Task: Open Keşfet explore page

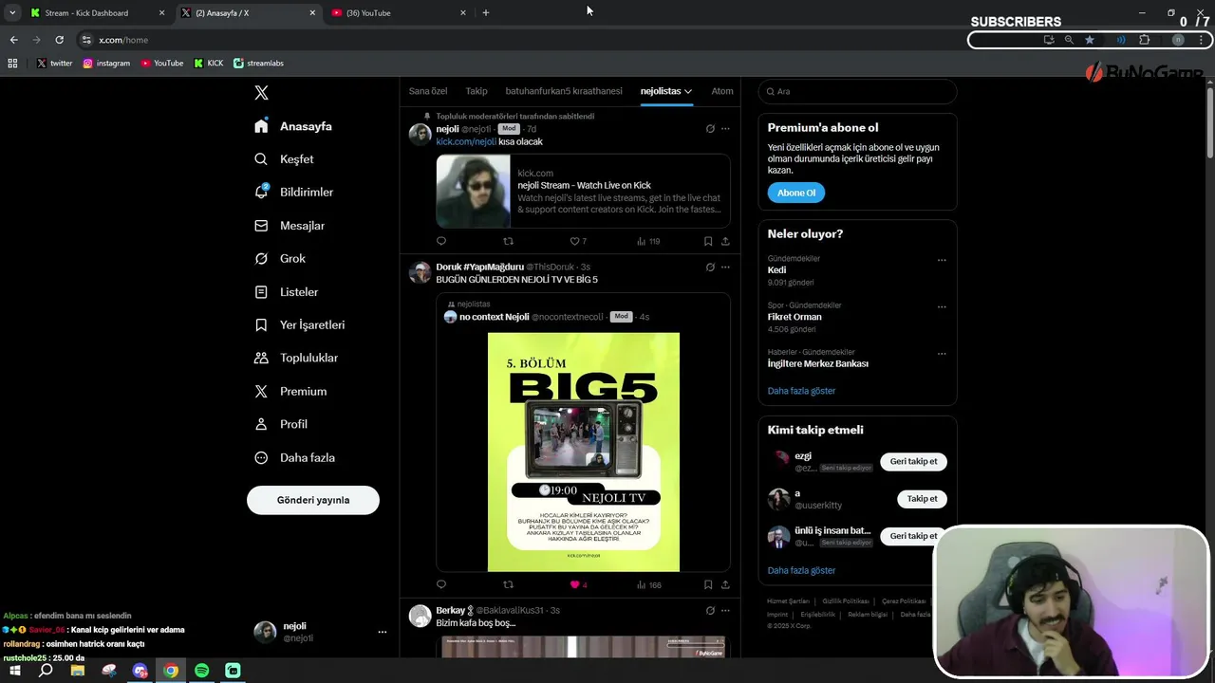Action: pos(284,159)
